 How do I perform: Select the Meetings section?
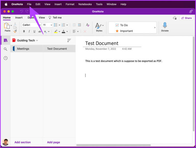pyautogui.click(x=27, y=49)
